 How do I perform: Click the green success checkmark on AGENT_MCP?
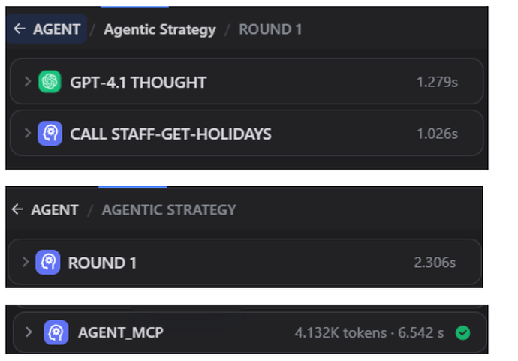click(463, 332)
